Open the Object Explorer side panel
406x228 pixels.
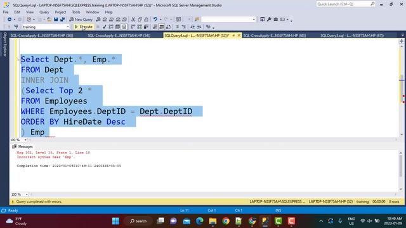click(x=4, y=44)
